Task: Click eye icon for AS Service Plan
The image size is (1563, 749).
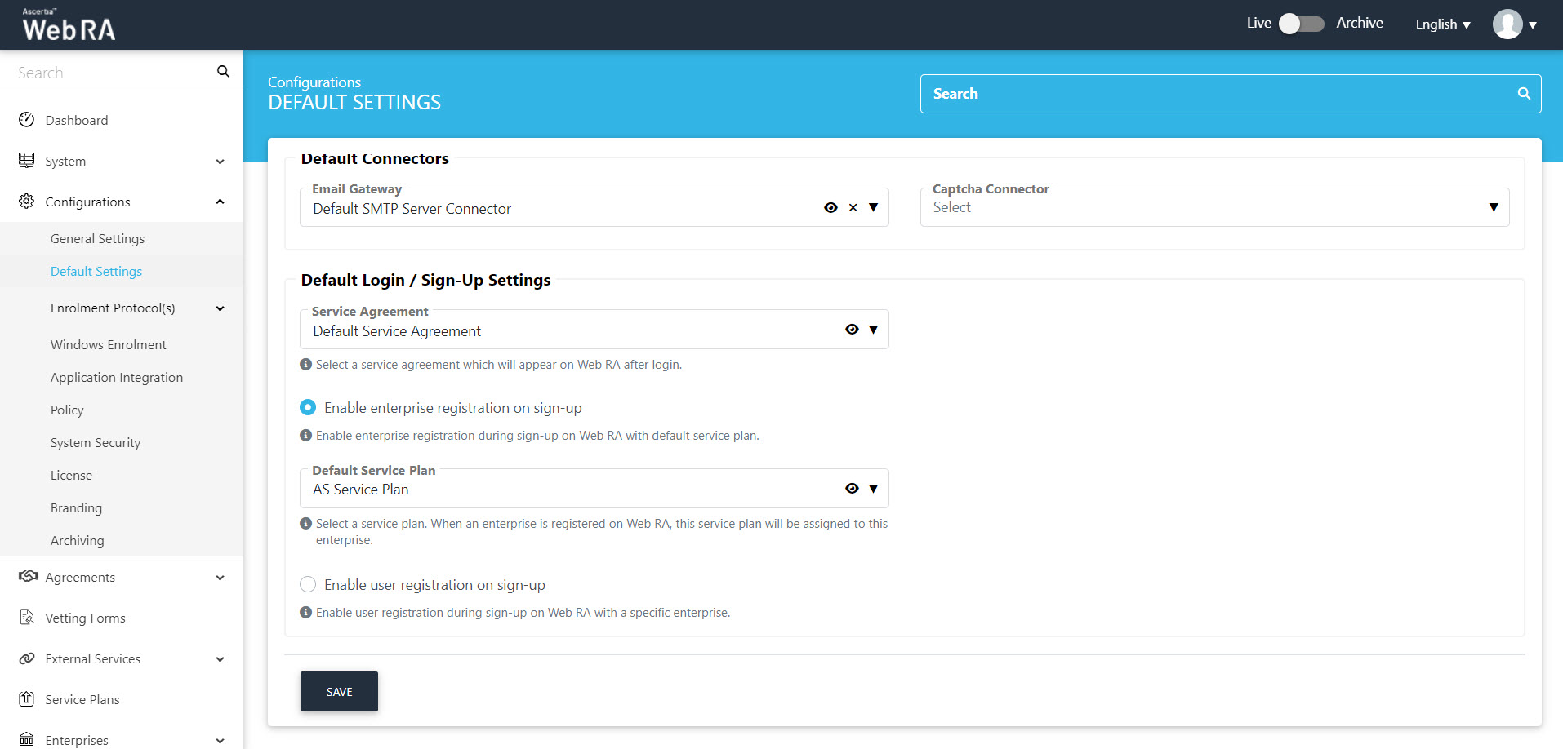Action: [852, 489]
